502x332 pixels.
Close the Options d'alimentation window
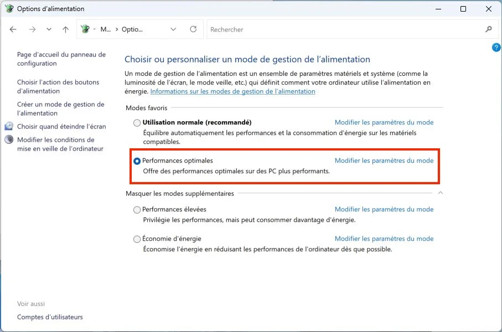tap(488, 9)
